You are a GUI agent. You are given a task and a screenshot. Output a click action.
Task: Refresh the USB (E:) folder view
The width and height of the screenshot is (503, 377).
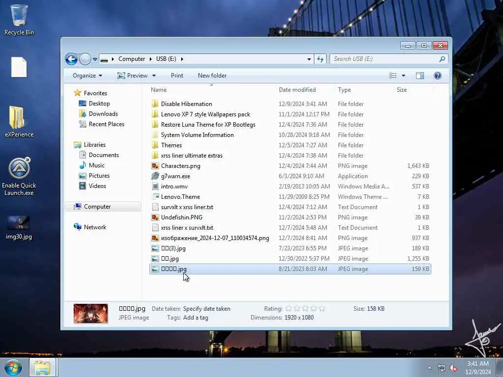pos(320,59)
